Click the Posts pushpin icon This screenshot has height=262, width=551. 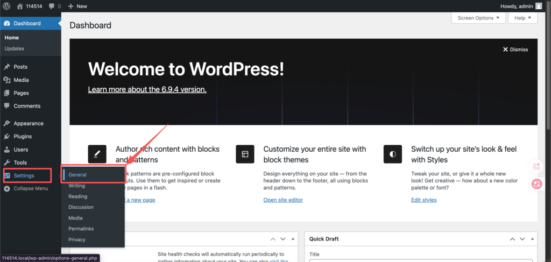[7, 67]
